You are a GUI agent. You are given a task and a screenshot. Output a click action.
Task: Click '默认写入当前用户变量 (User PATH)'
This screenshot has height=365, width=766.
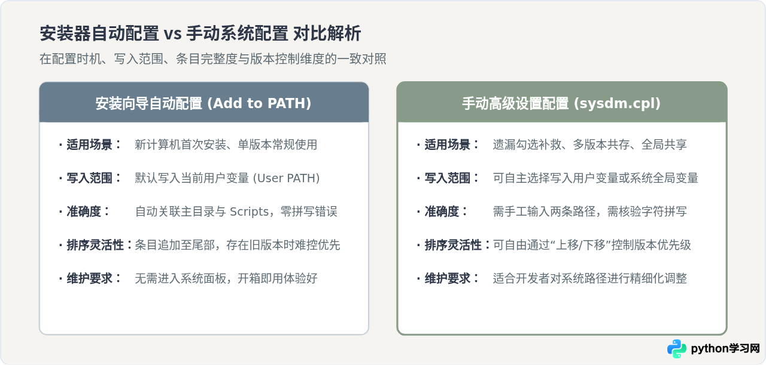[x=227, y=178]
